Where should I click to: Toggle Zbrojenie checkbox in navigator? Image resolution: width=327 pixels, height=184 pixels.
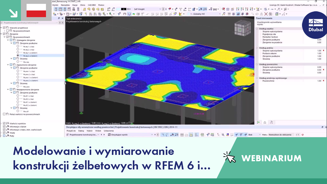pos(4,34)
